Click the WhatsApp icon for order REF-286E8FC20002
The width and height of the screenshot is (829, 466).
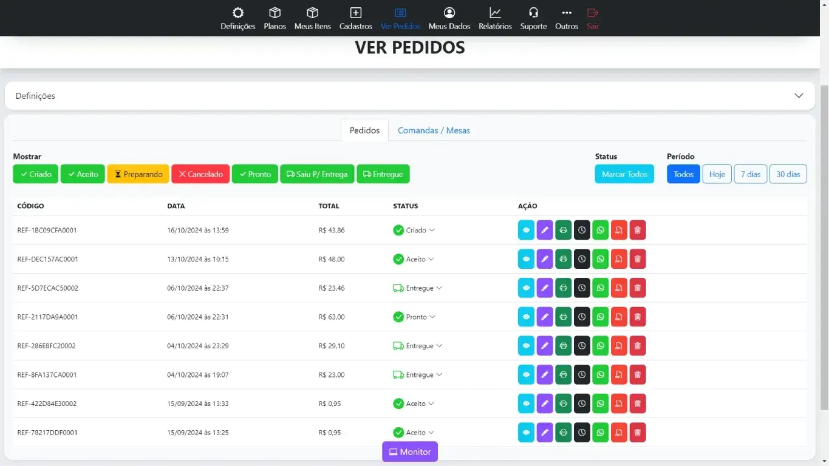click(600, 346)
